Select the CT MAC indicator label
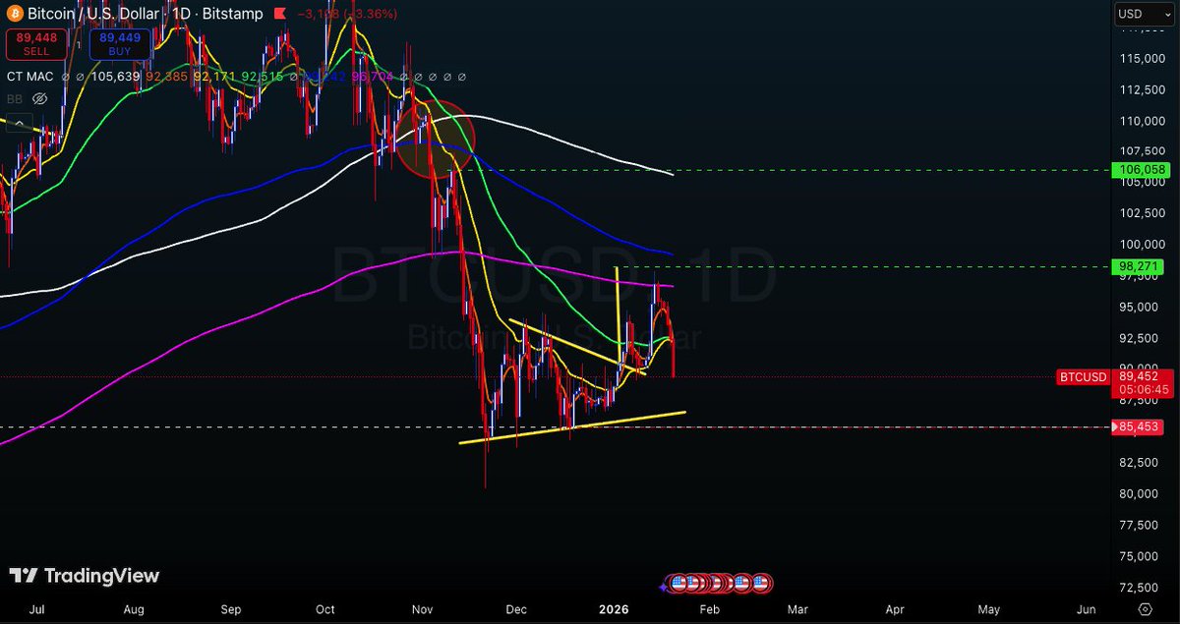This screenshot has width=1180, height=624. click(31, 76)
